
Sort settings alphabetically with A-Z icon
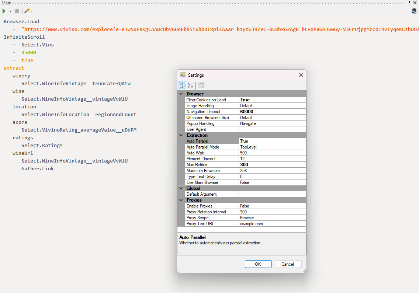[x=190, y=86]
